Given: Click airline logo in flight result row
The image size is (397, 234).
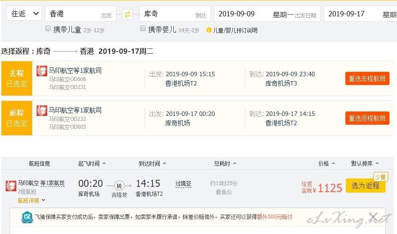Looking at the screenshot, I should (11, 186).
